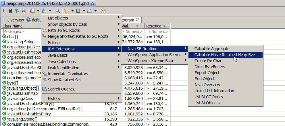Select Java SE Runtime submenu item
Image resolution: width=285 pixels, height=126 pixels.
click(x=155, y=49)
